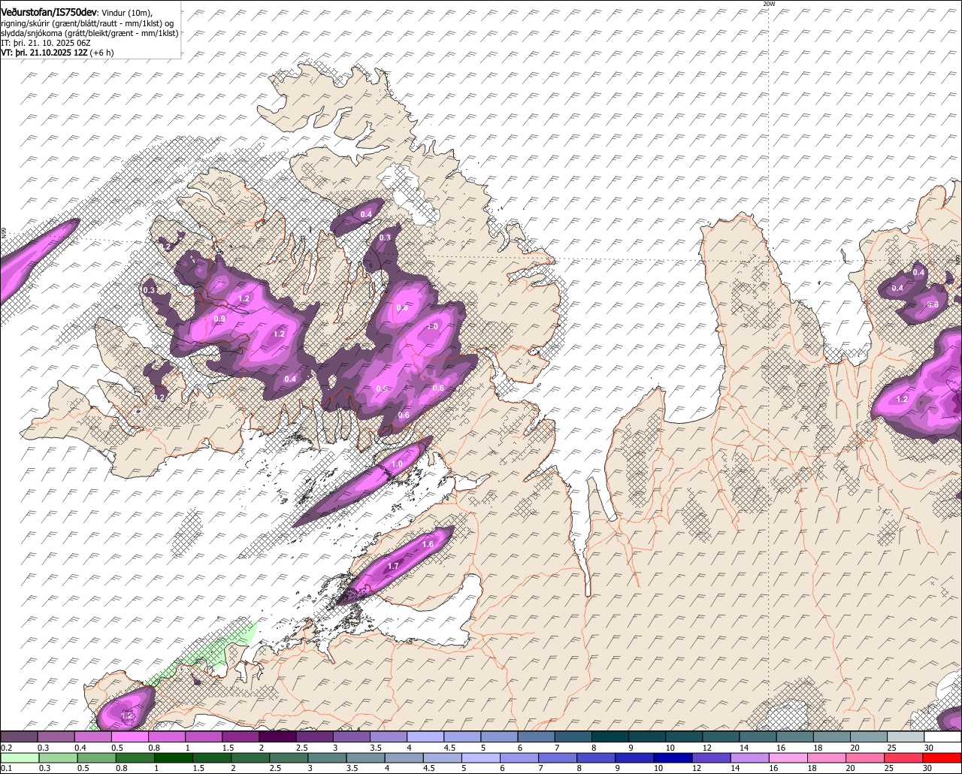Pick the darkest green swatch between 1 and 1.5

click(x=172, y=757)
